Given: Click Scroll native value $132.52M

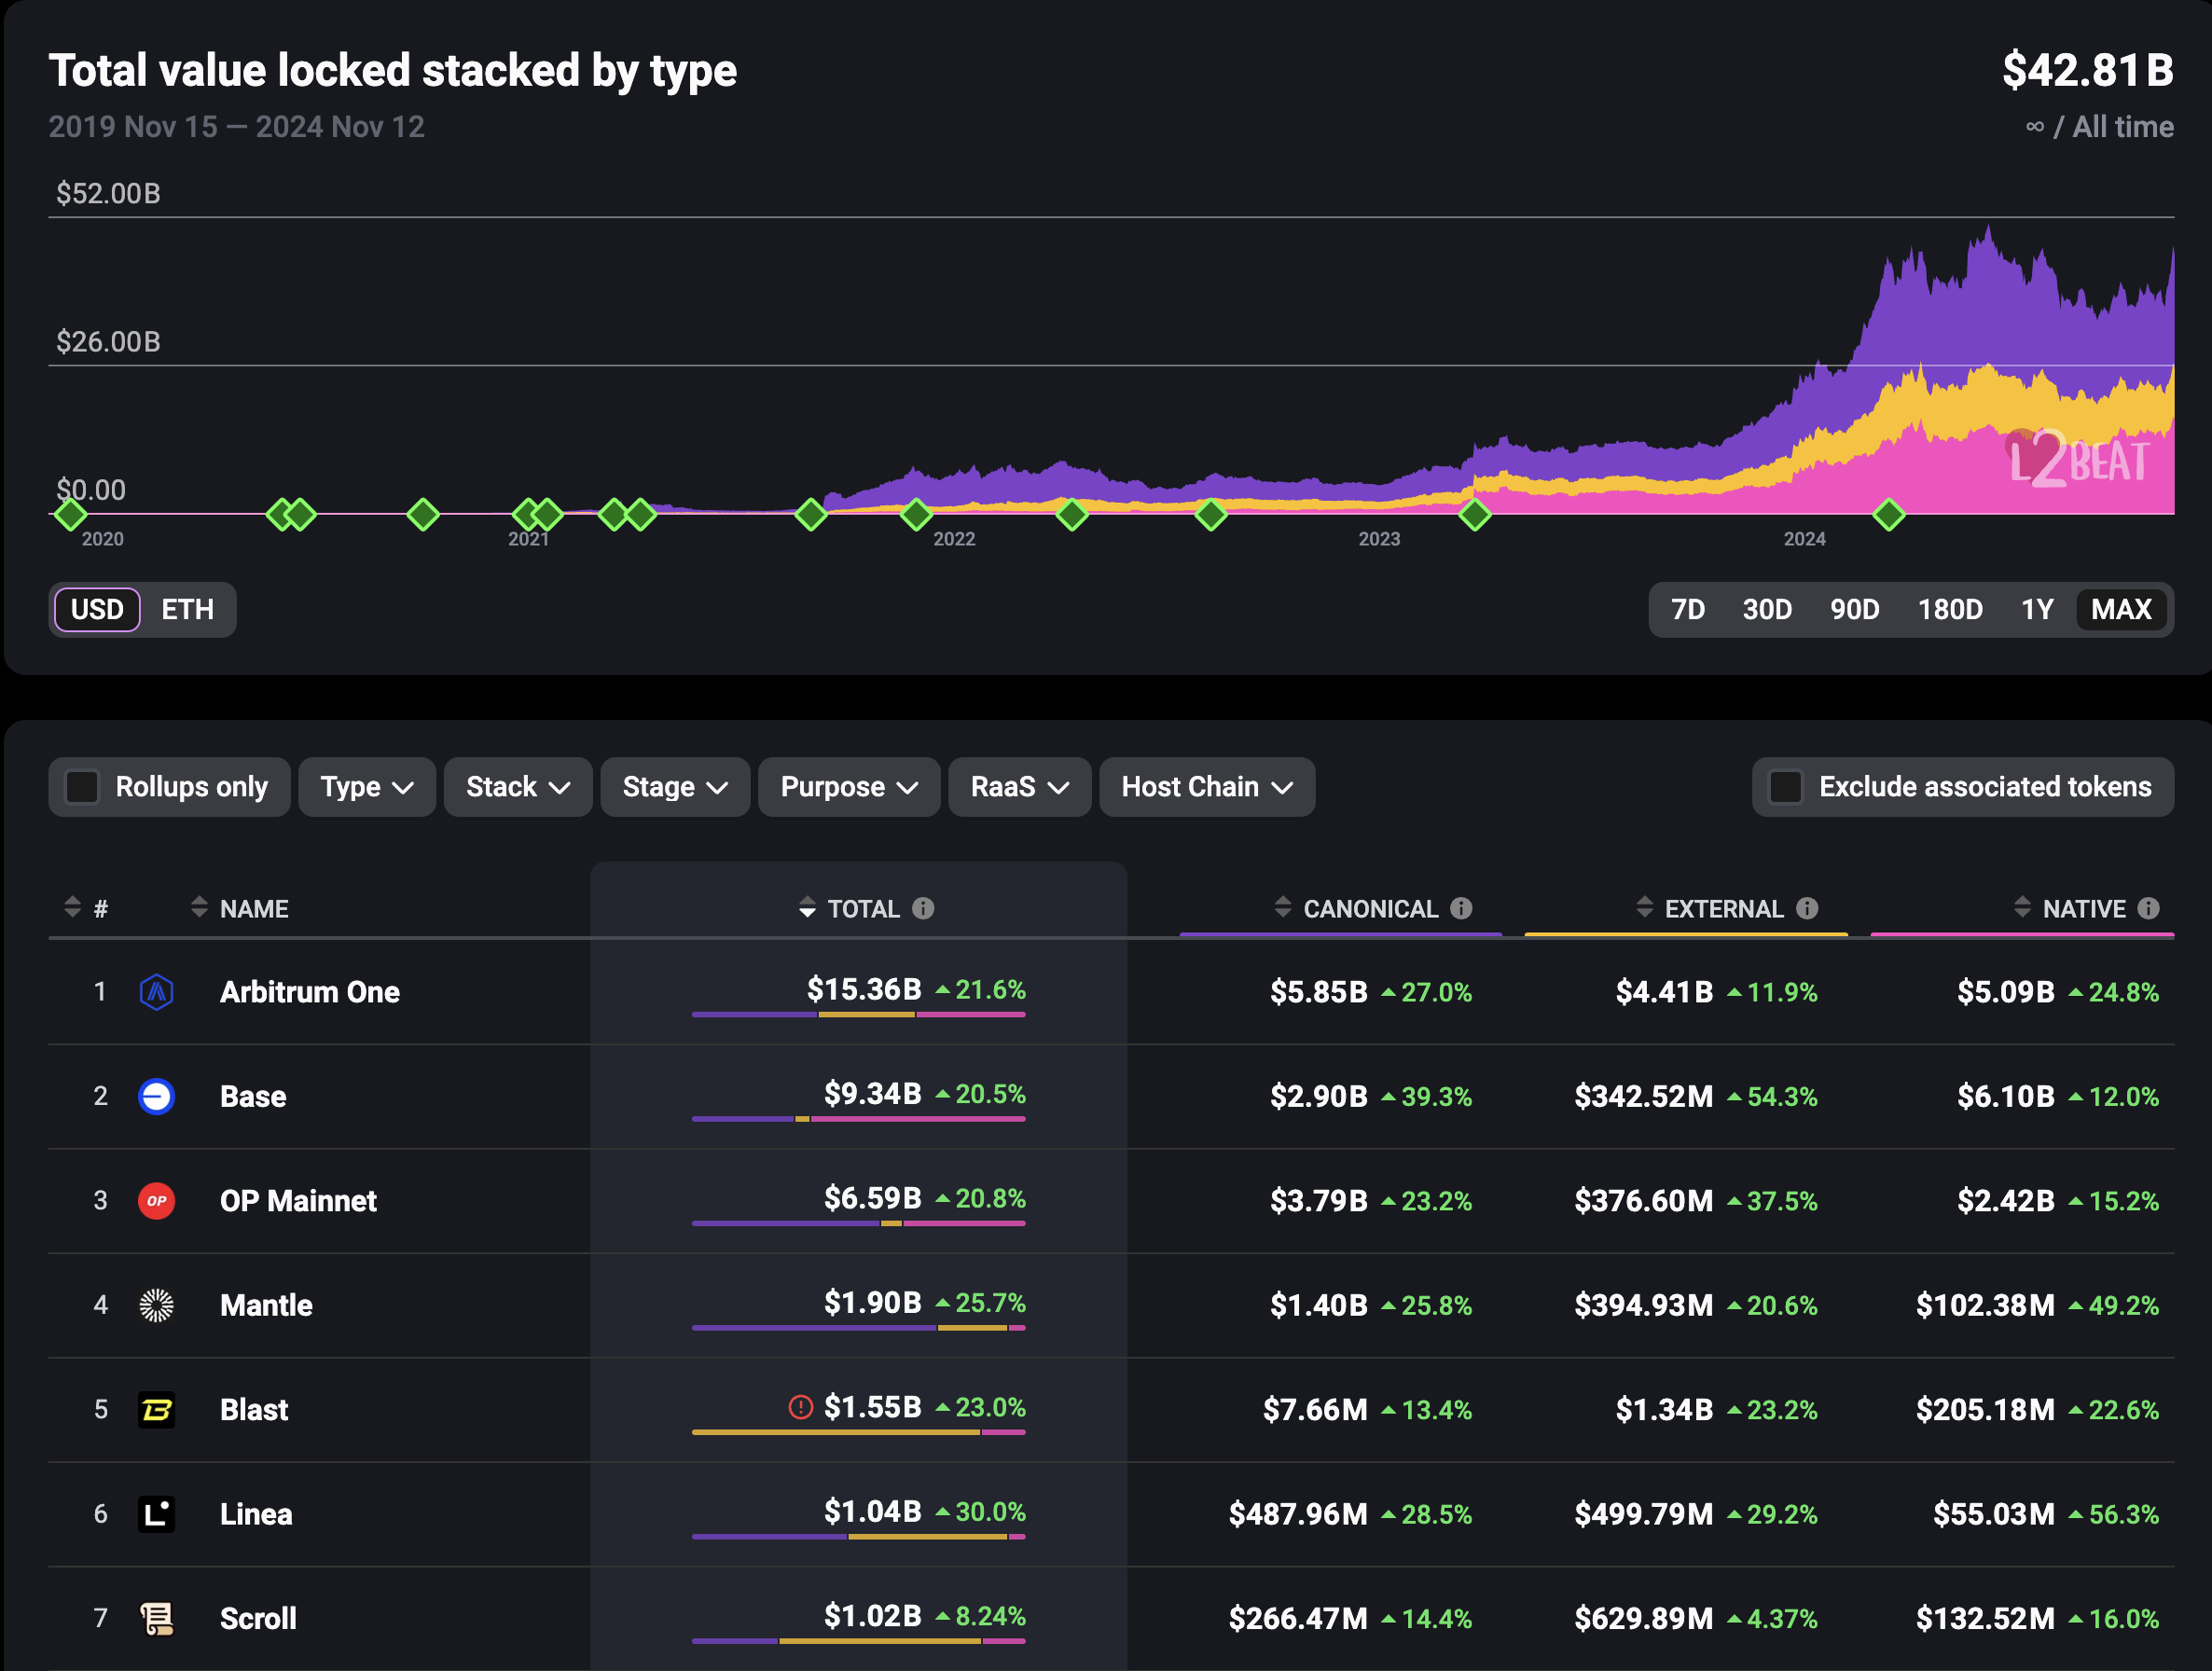Looking at the screenshot, I should click(1985, 1618).
